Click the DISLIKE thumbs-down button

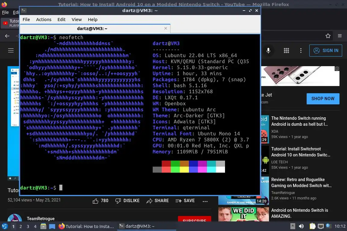(x=127, y=201)
